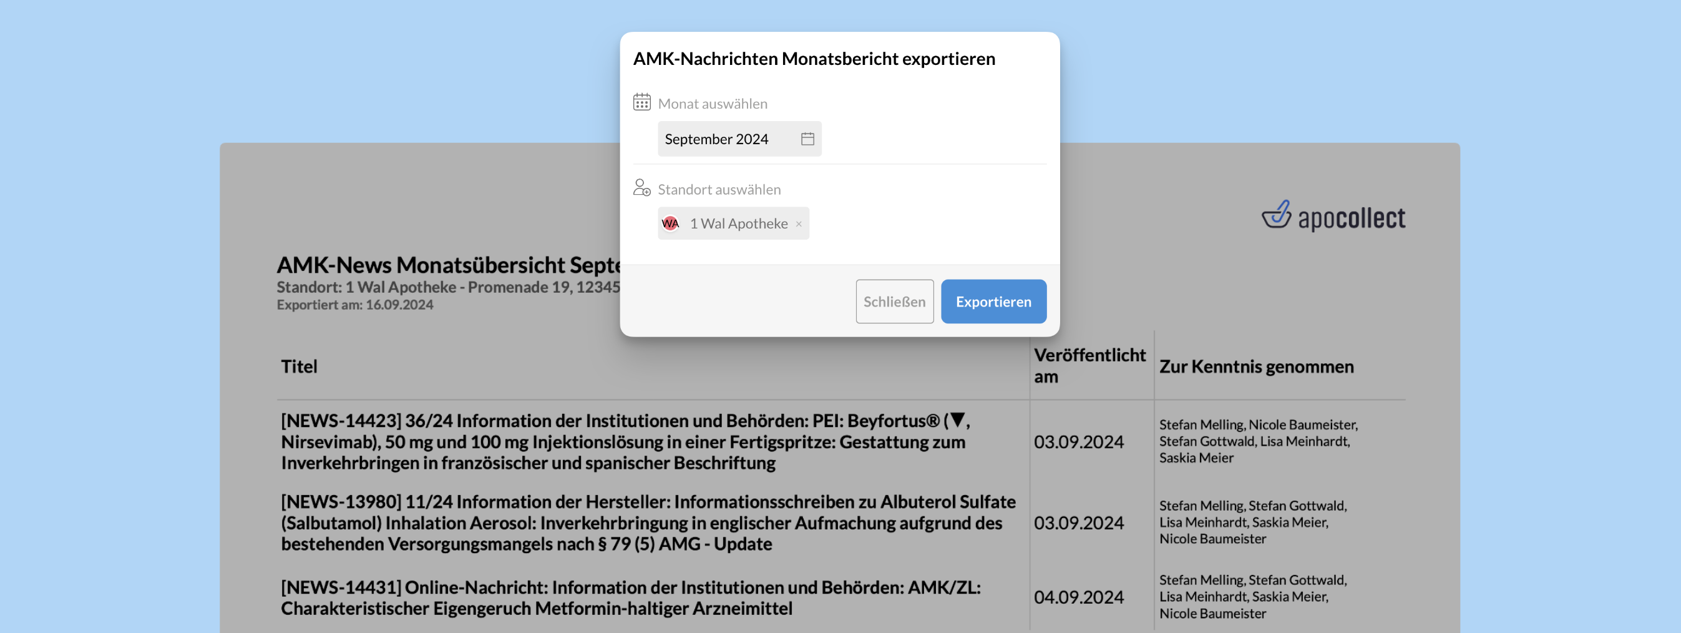Select the 1 Wal Apotheke location chip
Screen dimensions: 1681x633
(x=738, y=224)
